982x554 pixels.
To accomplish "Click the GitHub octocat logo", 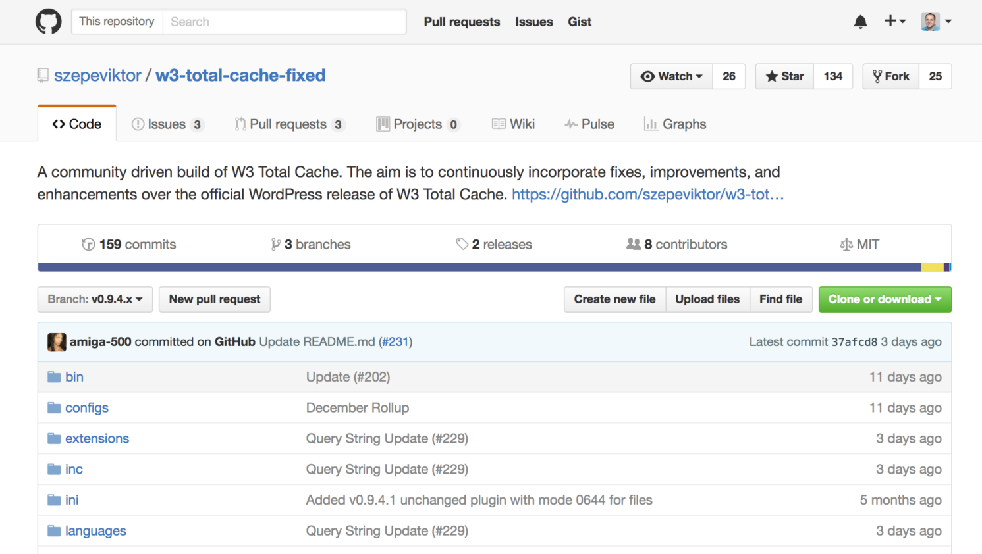I will [x=48, y=21].
